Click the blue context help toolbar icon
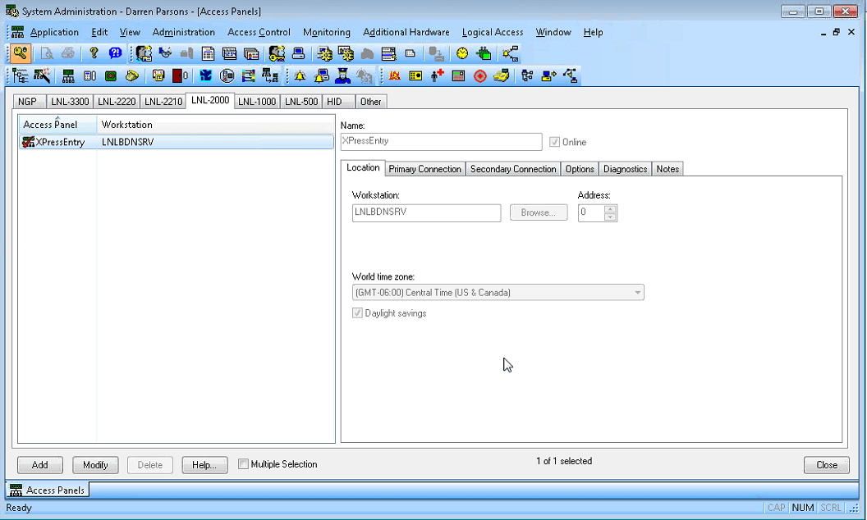 [x=115, y=53]
